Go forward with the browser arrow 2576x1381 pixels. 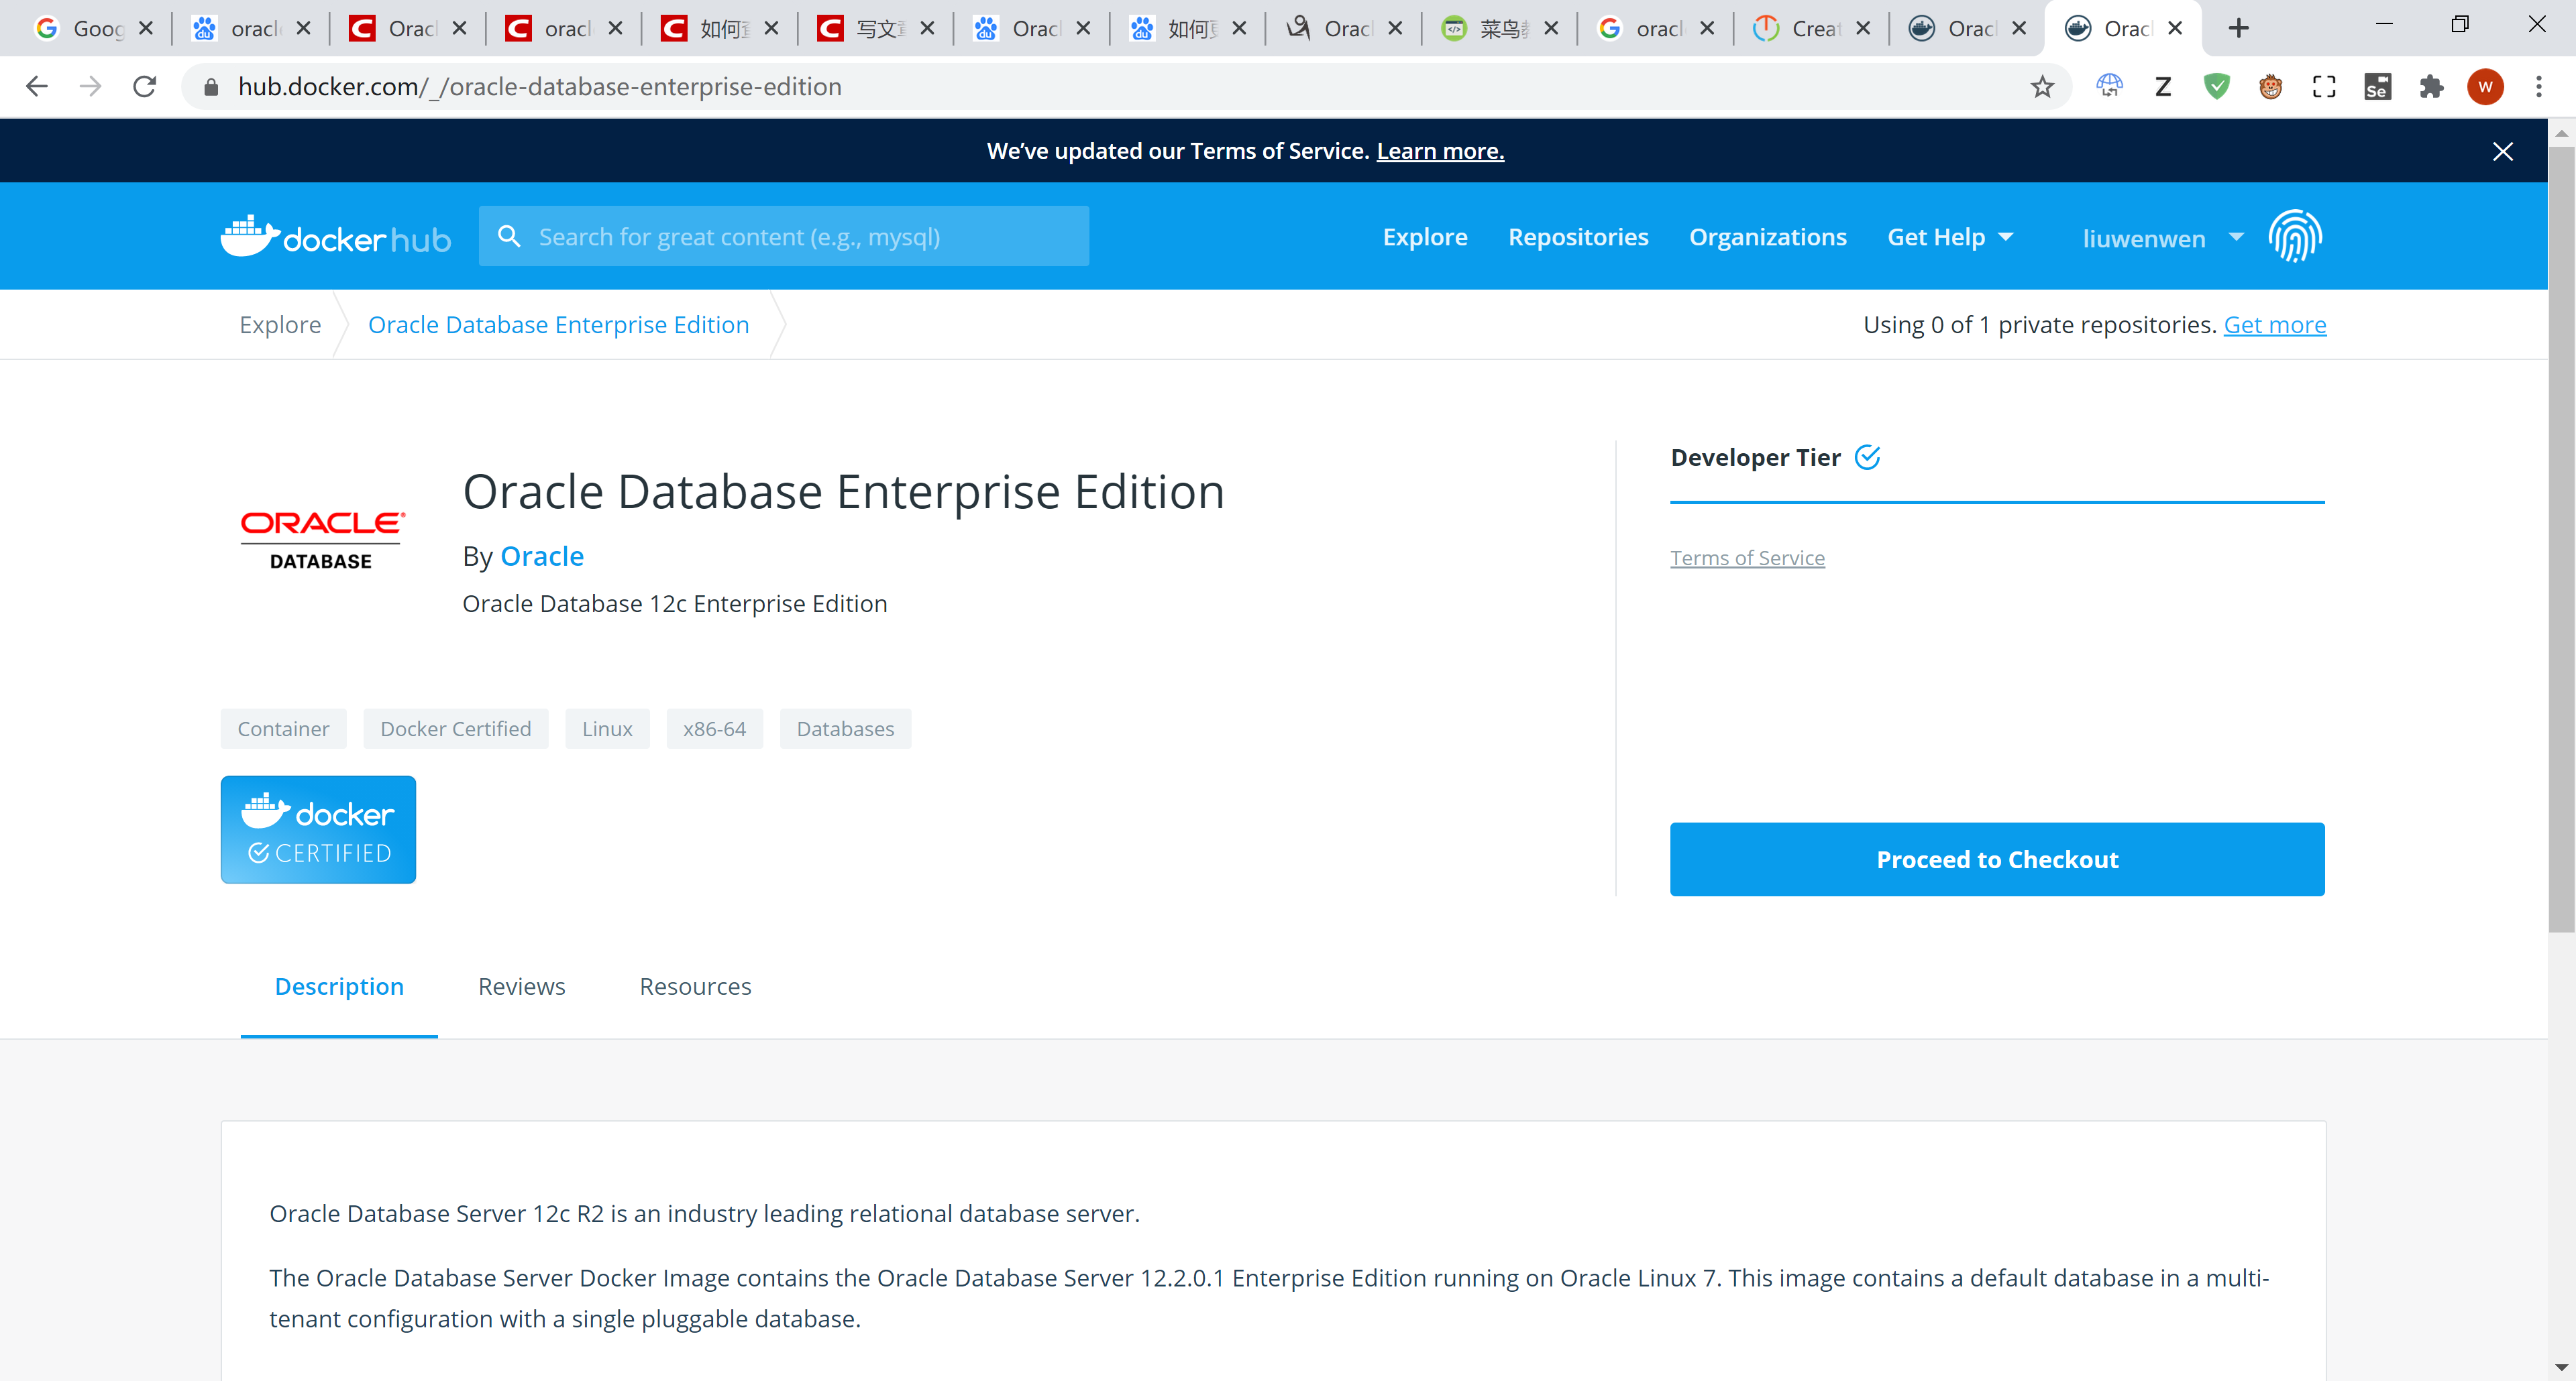tap(90, 87)
